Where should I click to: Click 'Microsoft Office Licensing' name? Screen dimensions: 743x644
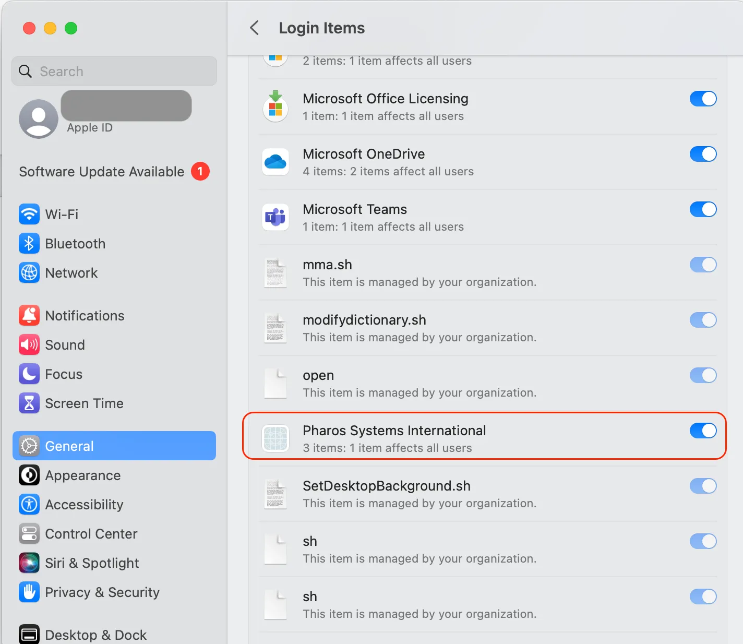tap(386, 99)
